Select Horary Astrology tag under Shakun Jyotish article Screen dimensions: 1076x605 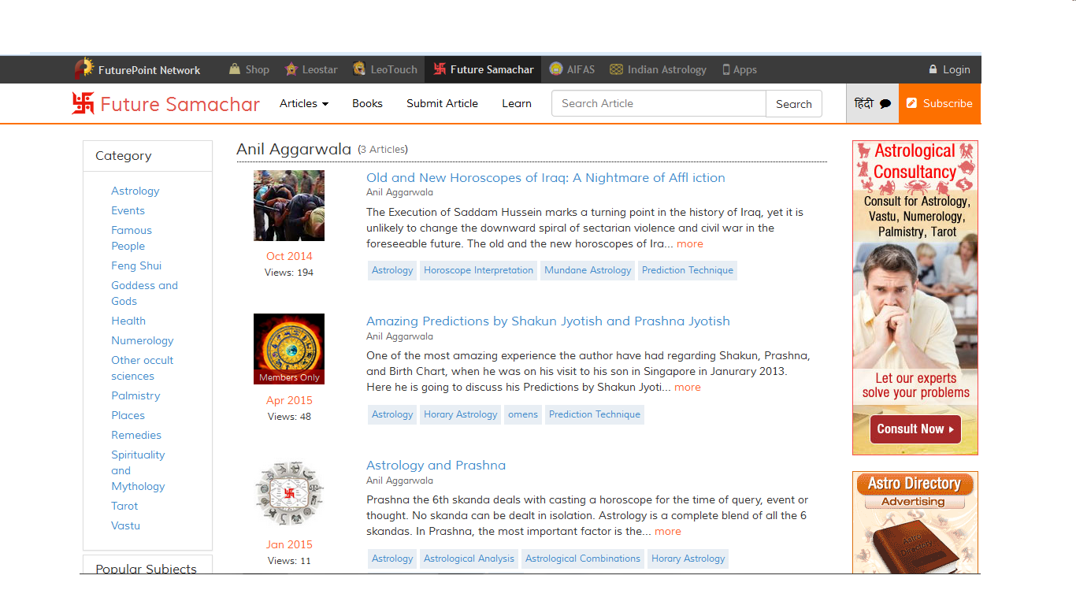tap(461, 414)
